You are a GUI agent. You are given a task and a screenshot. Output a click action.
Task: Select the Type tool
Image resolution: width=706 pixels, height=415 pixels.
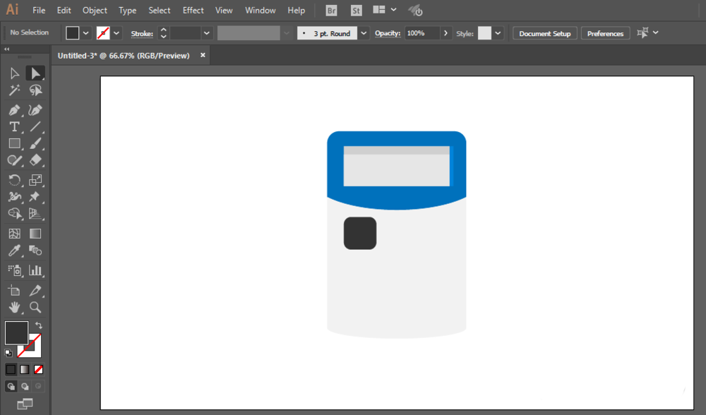(14, 127)
